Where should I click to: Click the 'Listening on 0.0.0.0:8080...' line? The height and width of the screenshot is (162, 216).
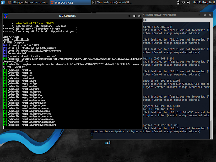pos(23,45)
